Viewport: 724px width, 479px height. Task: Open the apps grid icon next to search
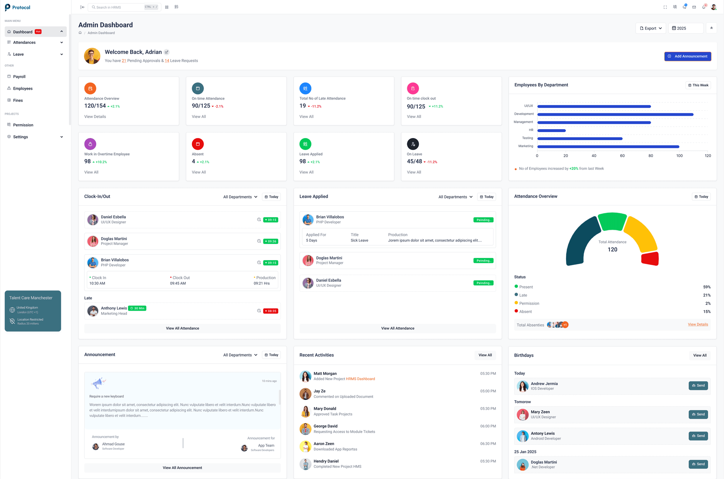click(167, 7)
